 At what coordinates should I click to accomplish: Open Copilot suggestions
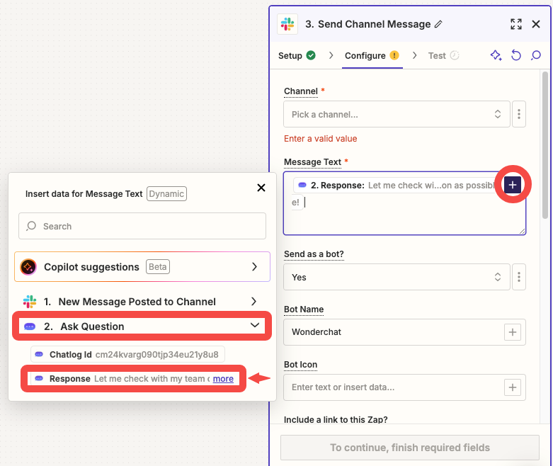click(142, 267)
